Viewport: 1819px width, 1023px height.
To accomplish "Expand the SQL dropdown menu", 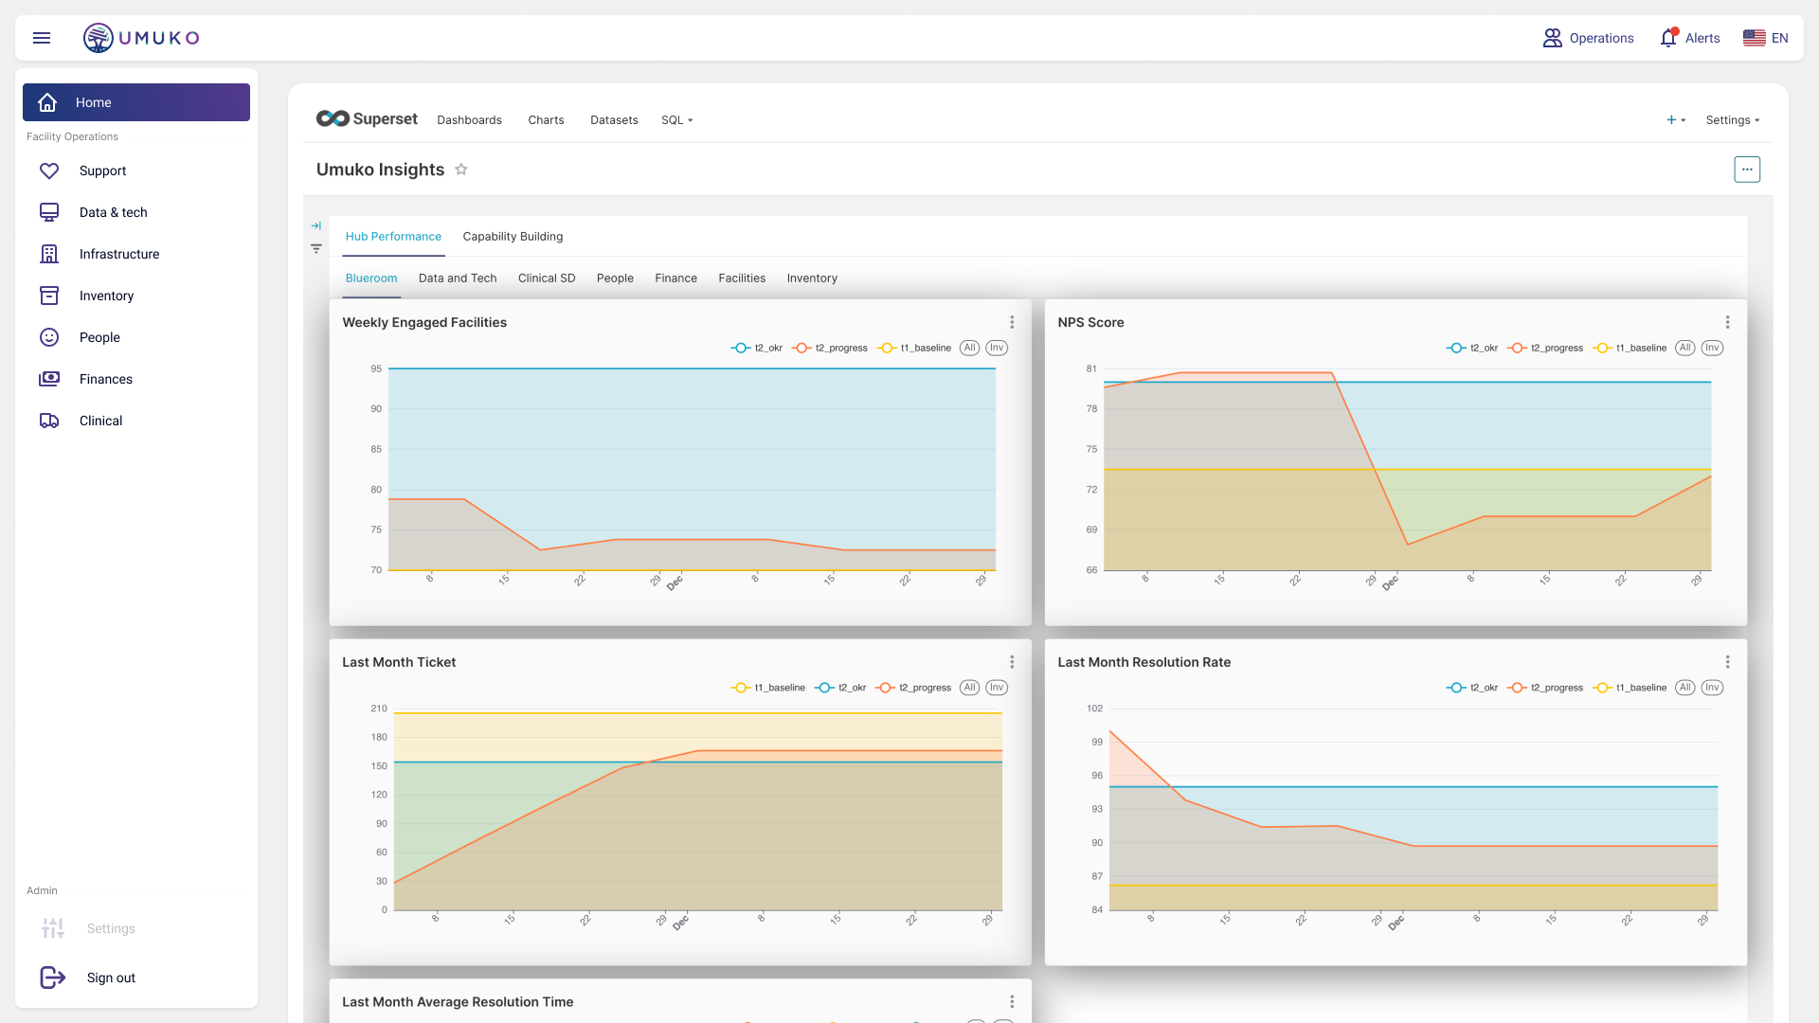I will pos(677,120).
